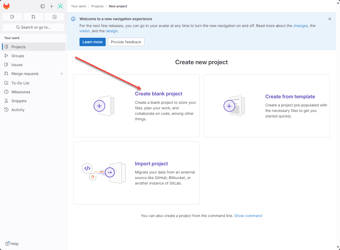Click the Provide feedback button

coord(126,42)
